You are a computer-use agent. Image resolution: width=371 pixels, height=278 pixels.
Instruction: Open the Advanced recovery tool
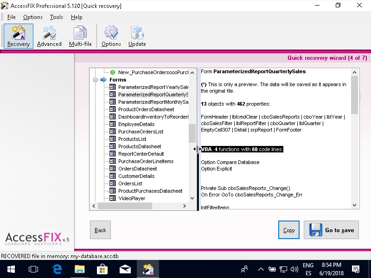[x=49, y=36]
